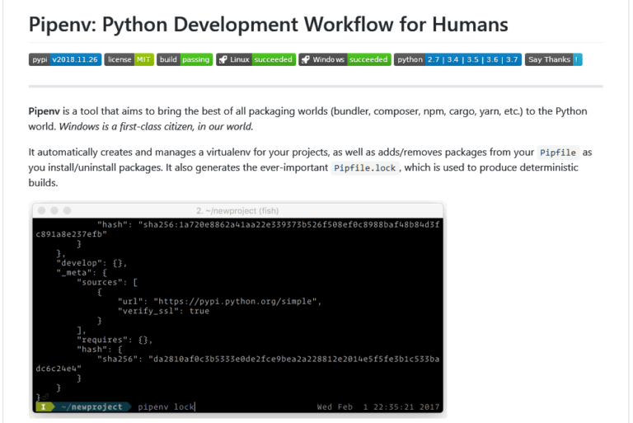Open the Linux succeeded badge
This screenshot has width=633, height=423.
tap(256, 59)
